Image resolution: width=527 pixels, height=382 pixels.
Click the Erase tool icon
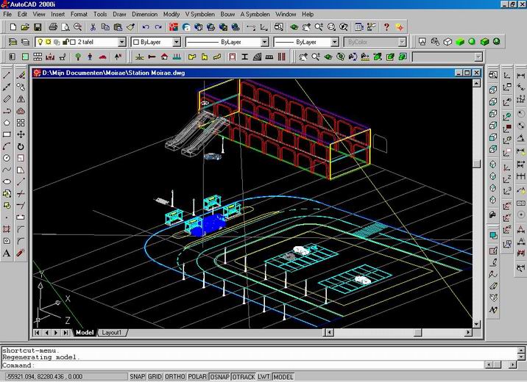21,74
